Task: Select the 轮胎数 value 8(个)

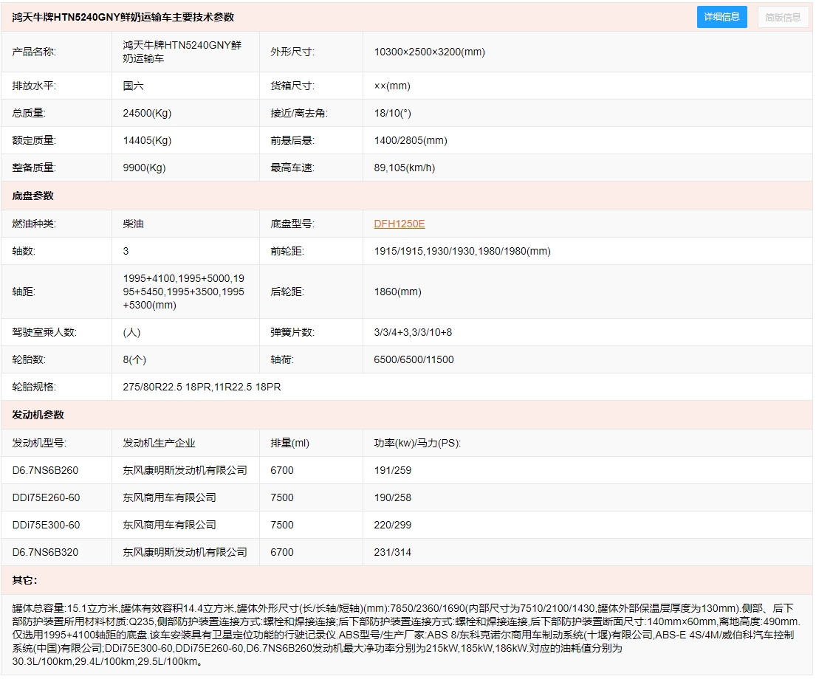Action: [x=134, y=359]
